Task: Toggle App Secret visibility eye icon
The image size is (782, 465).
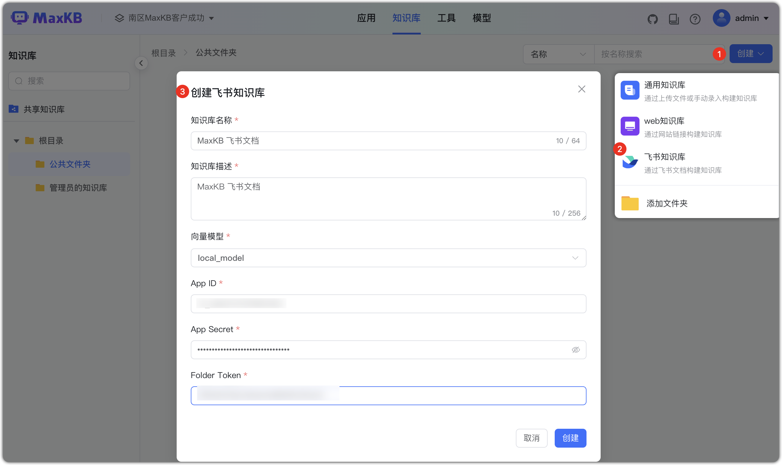Action: click(575, 349)
